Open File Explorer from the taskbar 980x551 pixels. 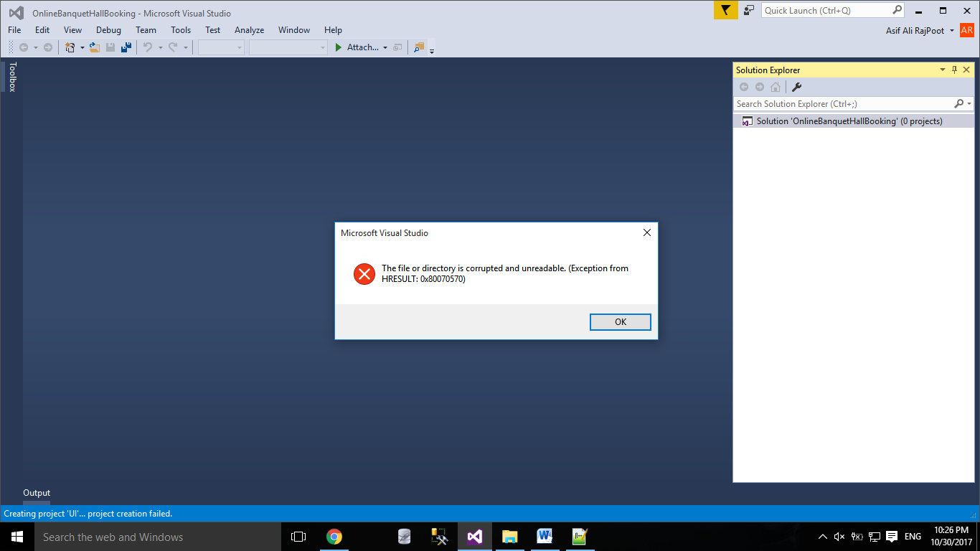tap(509, 537)
